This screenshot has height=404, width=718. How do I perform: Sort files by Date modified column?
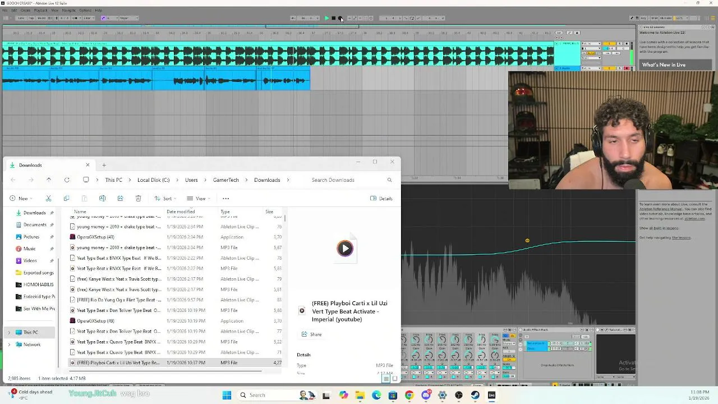[x=180, y=212]
